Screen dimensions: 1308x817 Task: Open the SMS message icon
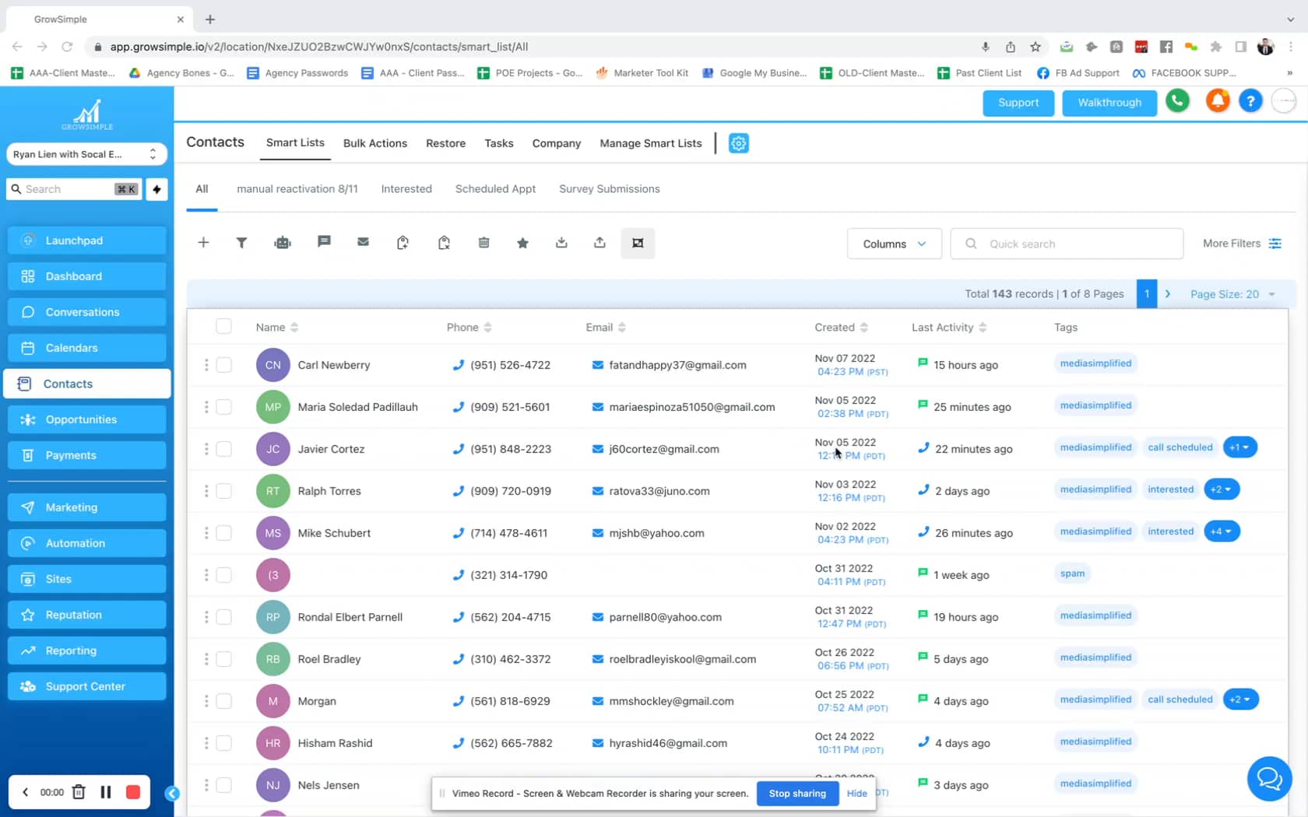pyautogui.click(x=324, y=243)
